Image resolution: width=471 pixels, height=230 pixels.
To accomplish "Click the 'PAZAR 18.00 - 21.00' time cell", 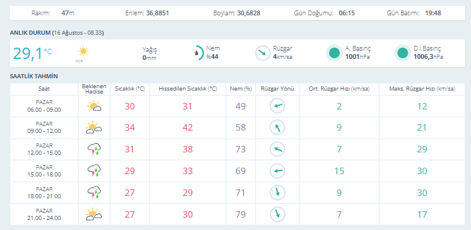I will tap(44, 192).
